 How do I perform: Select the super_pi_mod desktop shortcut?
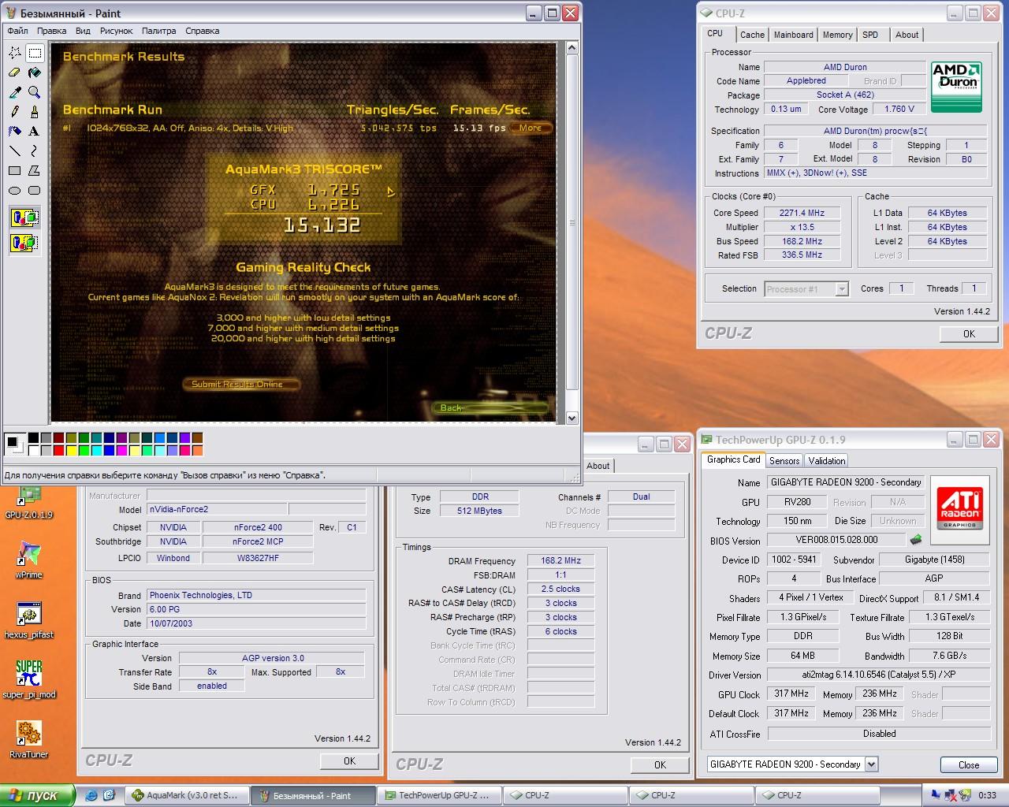tap(28, 680)
